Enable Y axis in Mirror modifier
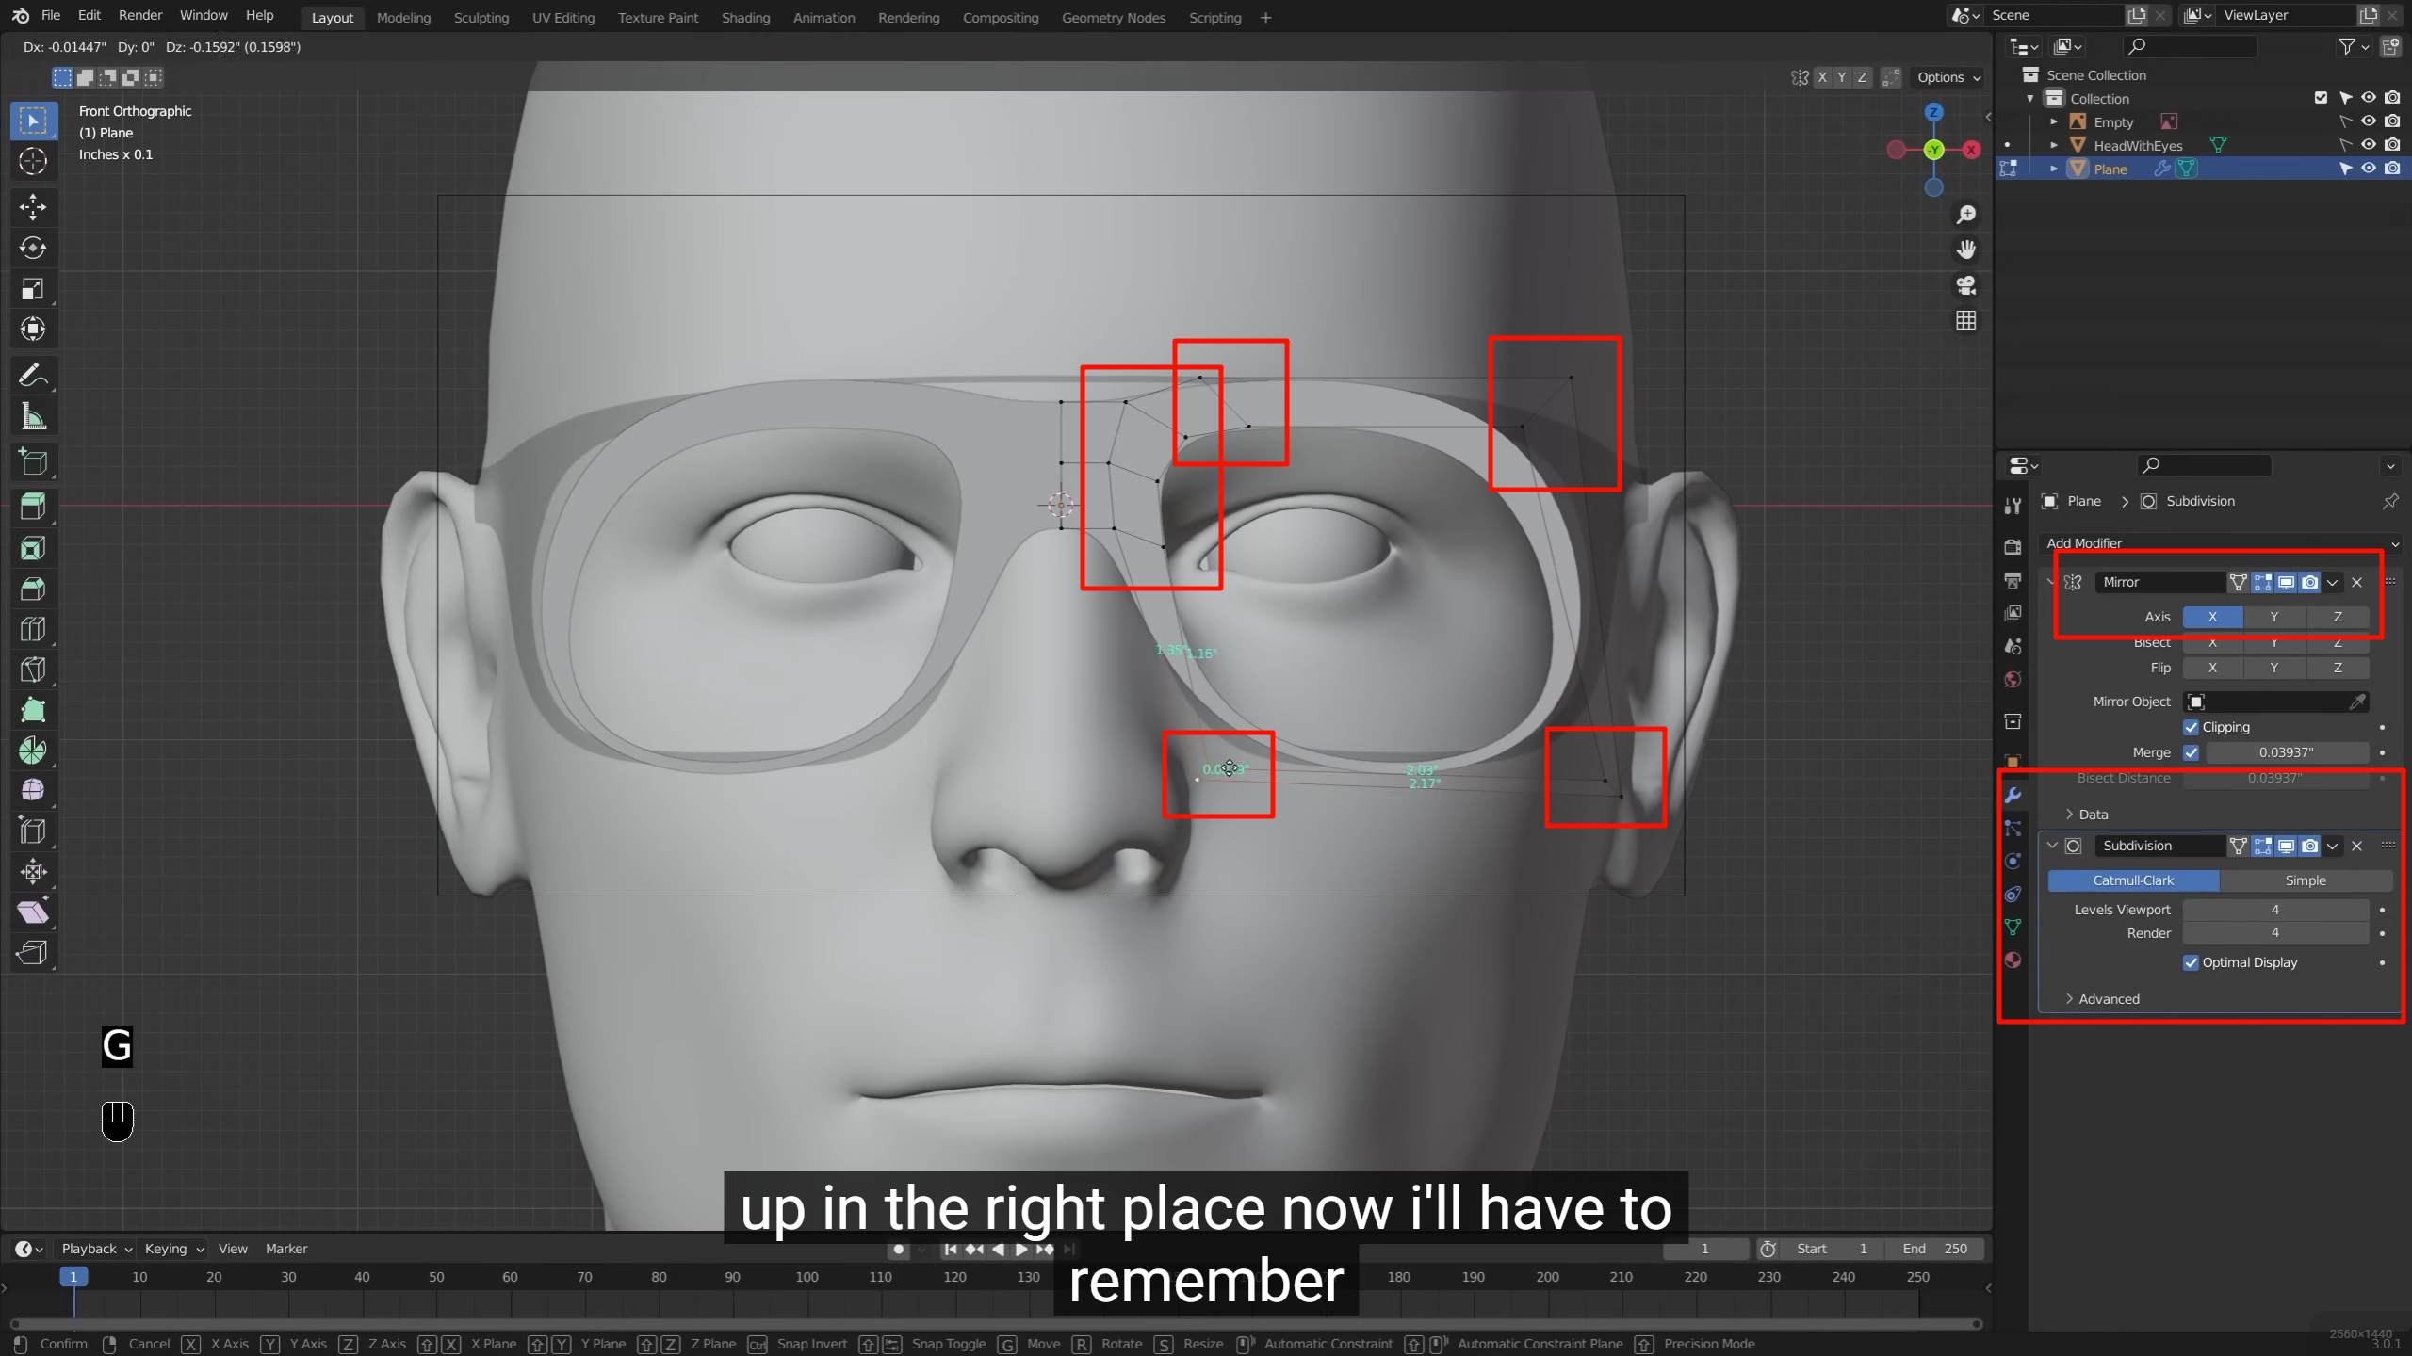2412x1356 pixels. [2273, 617]
